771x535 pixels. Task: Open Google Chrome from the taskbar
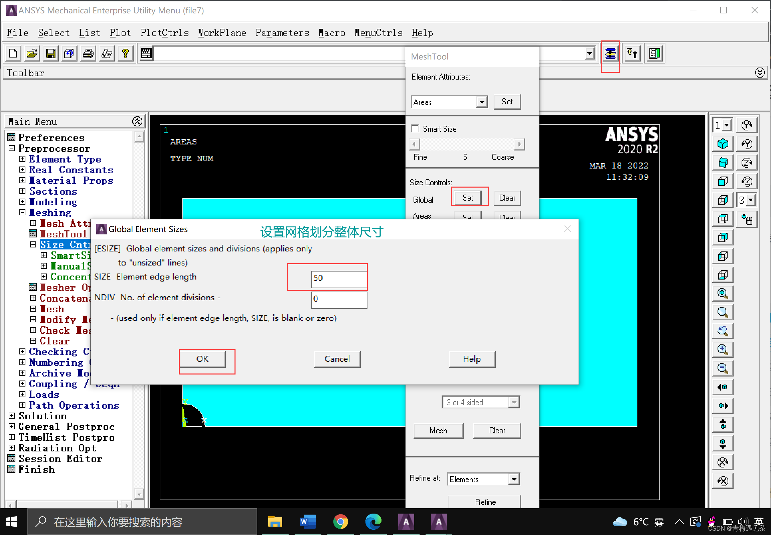pyautogui.click(x=340, y=522)
